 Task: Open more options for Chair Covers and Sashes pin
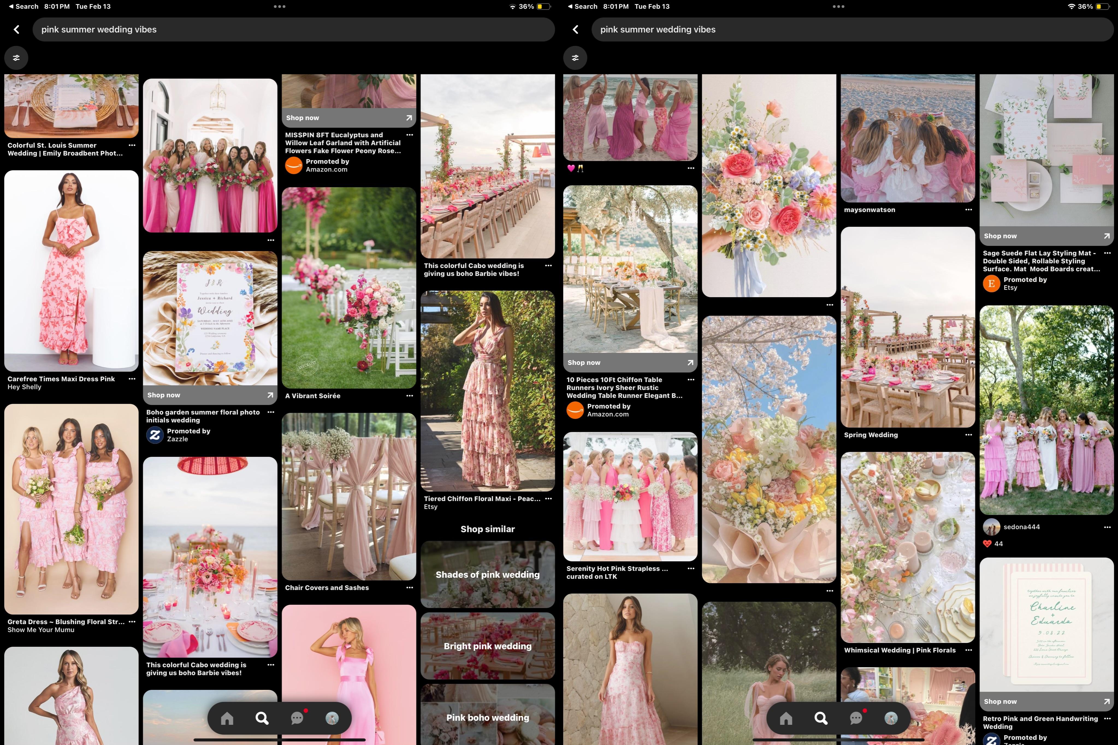click(410, 587)
